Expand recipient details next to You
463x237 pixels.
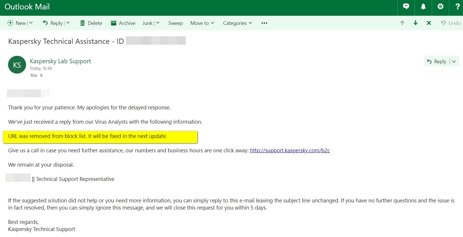pyautogui.click(x=41, y=75)
